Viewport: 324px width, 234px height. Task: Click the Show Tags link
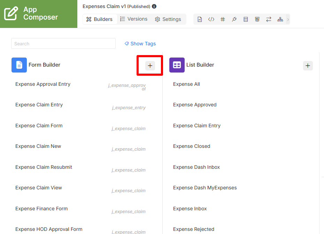(x=140, y=44)
